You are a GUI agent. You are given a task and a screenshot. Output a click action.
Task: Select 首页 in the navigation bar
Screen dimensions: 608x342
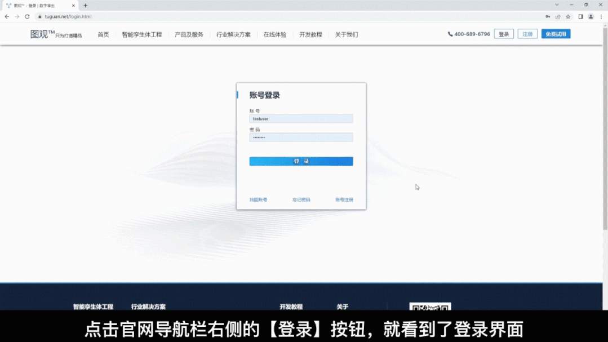103,34
